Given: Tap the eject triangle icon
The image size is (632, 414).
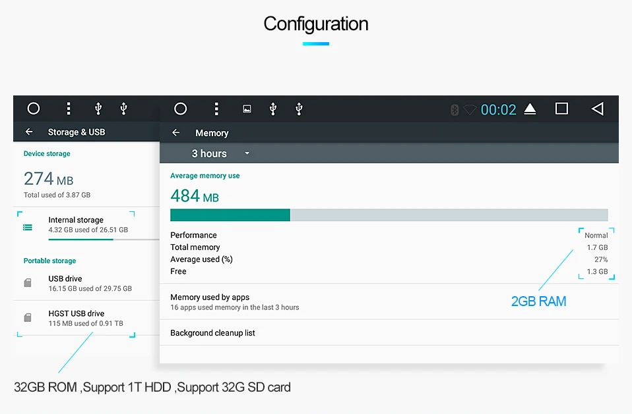Looking at the screenshot, I should click(x=530, y=109).
